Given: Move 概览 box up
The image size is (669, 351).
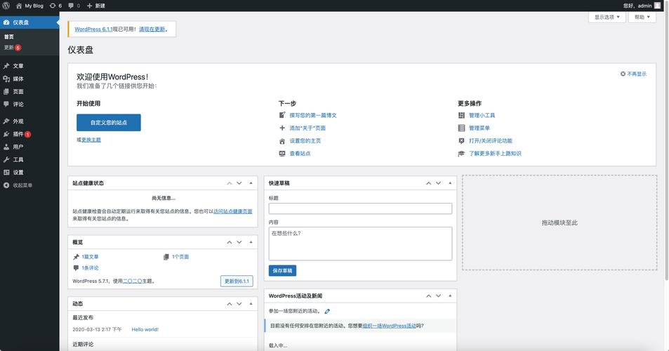Looking at the screenshot, I should [230, 242].
